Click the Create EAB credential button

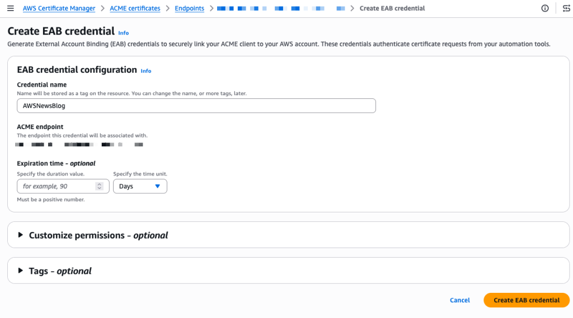[526, 300]
